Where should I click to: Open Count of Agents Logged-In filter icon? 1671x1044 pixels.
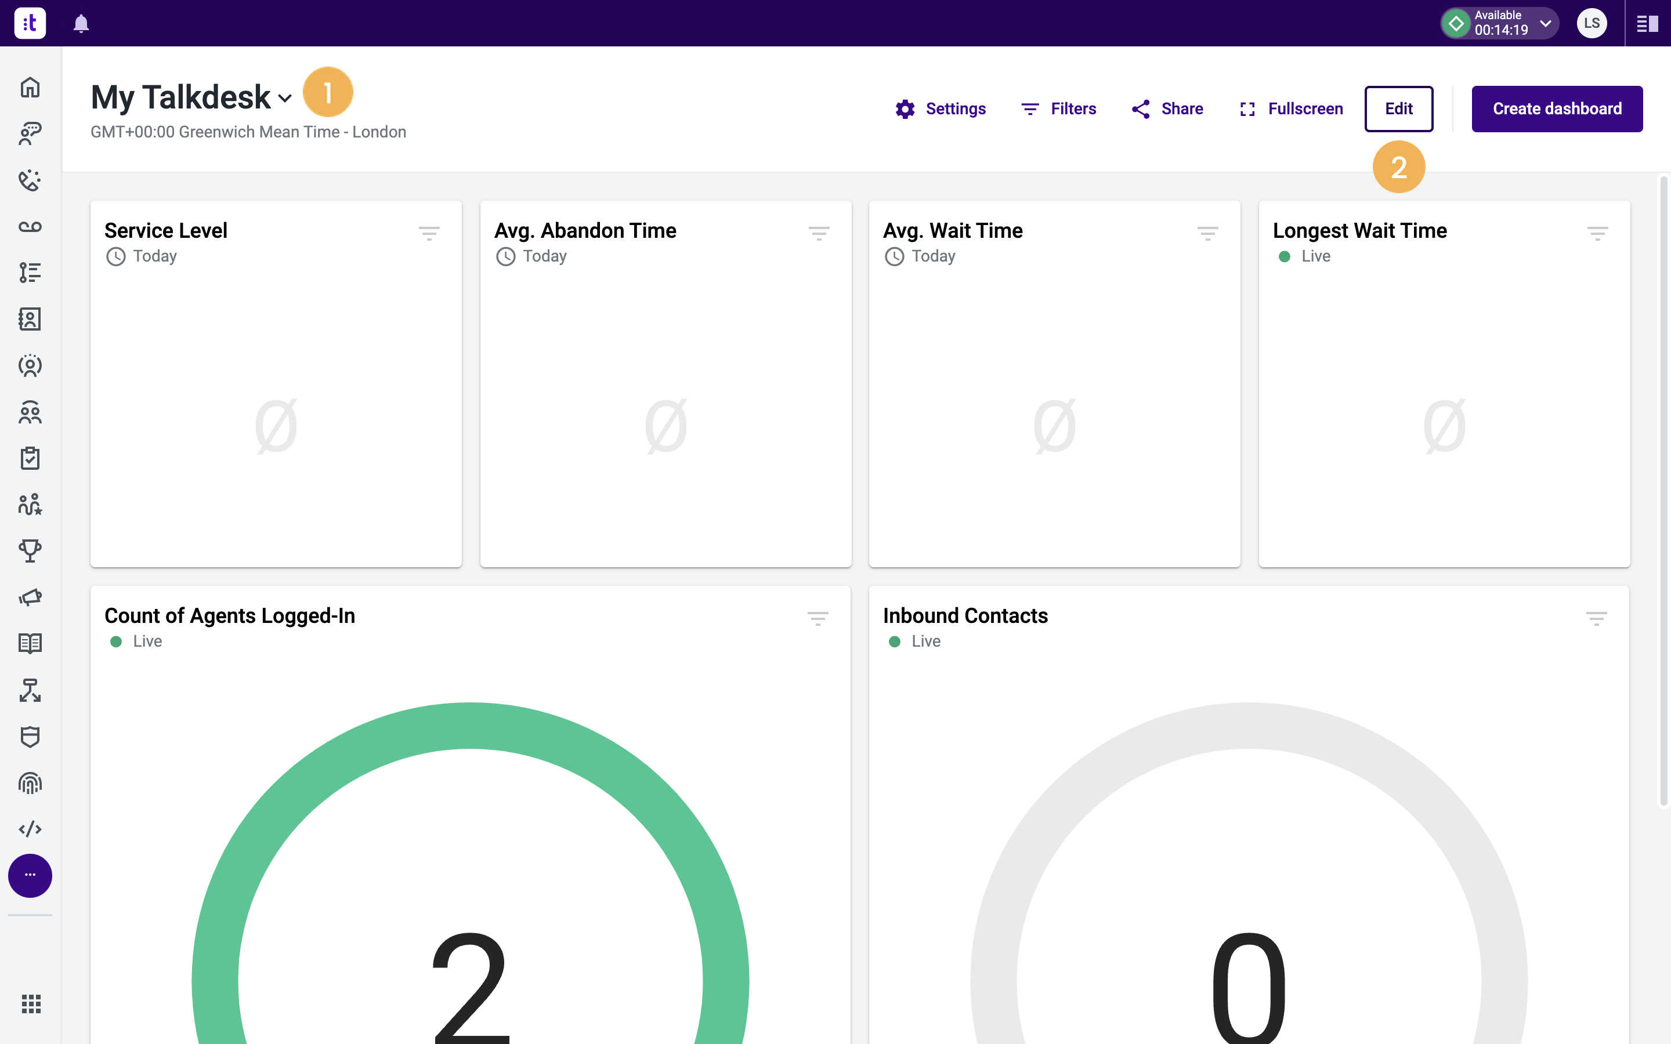(818, 619)
